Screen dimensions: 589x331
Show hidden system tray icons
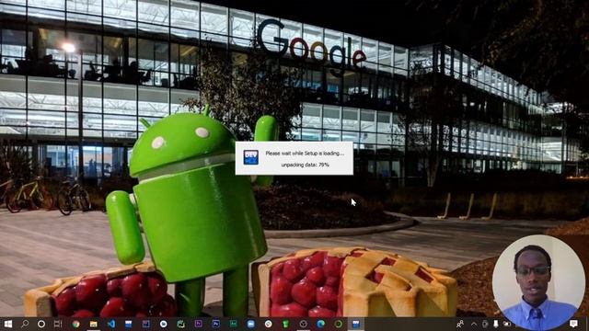pyautogui.click(x=474, y=324)
